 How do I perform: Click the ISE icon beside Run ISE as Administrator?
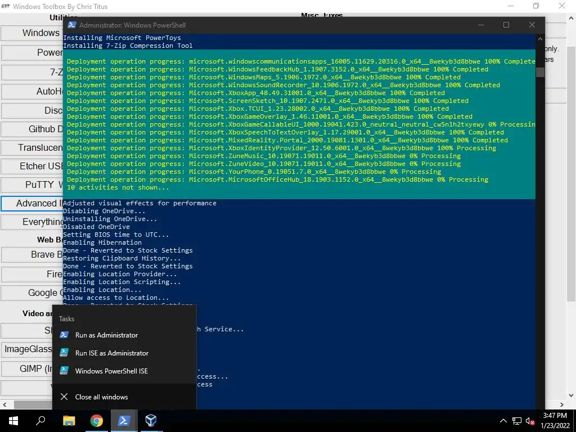coord(64,353)
